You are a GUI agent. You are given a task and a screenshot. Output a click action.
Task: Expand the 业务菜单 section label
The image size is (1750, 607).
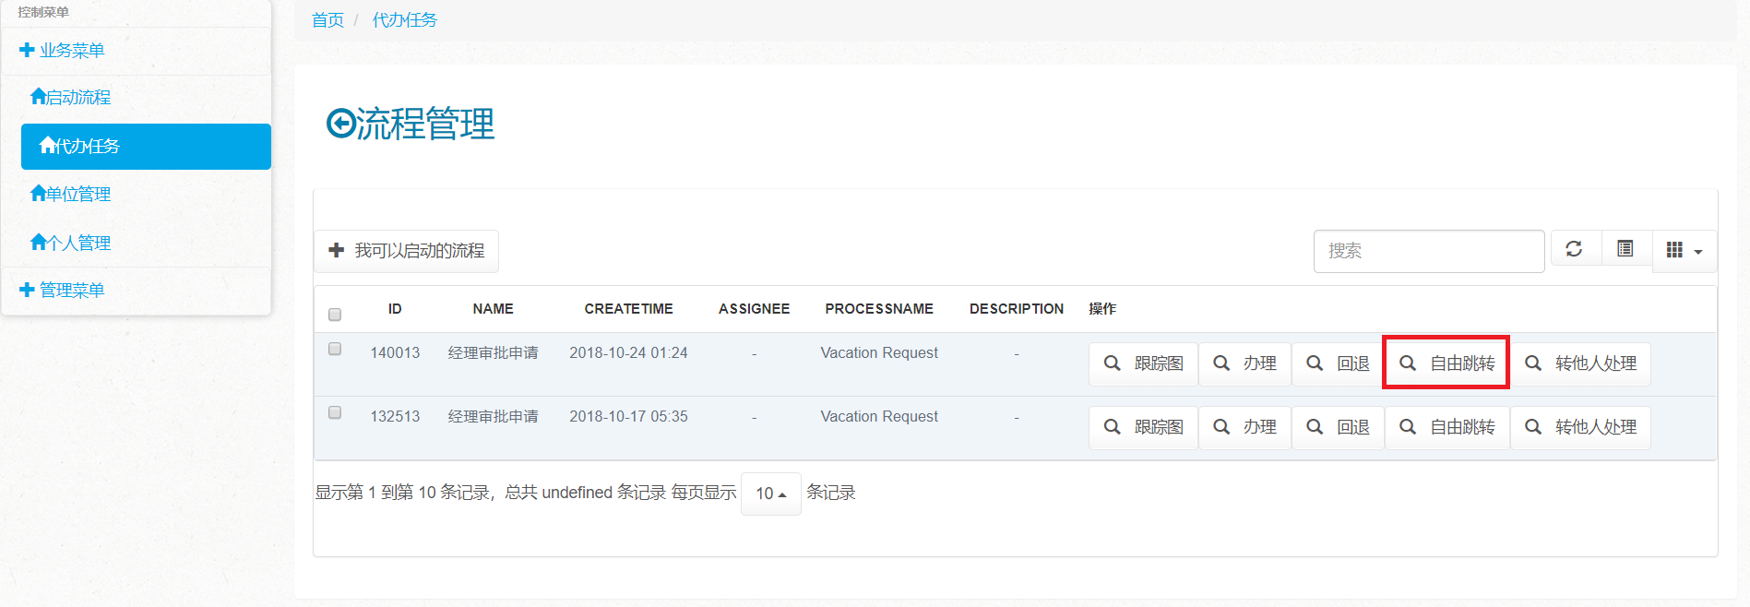(72, 50)
